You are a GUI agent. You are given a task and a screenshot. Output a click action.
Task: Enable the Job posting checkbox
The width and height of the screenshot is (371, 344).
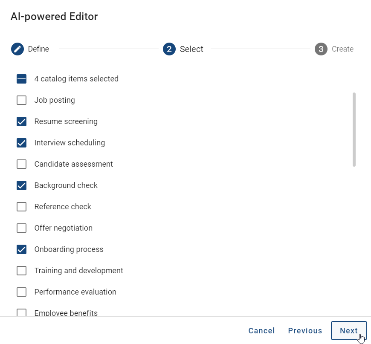tap(21, 100)
